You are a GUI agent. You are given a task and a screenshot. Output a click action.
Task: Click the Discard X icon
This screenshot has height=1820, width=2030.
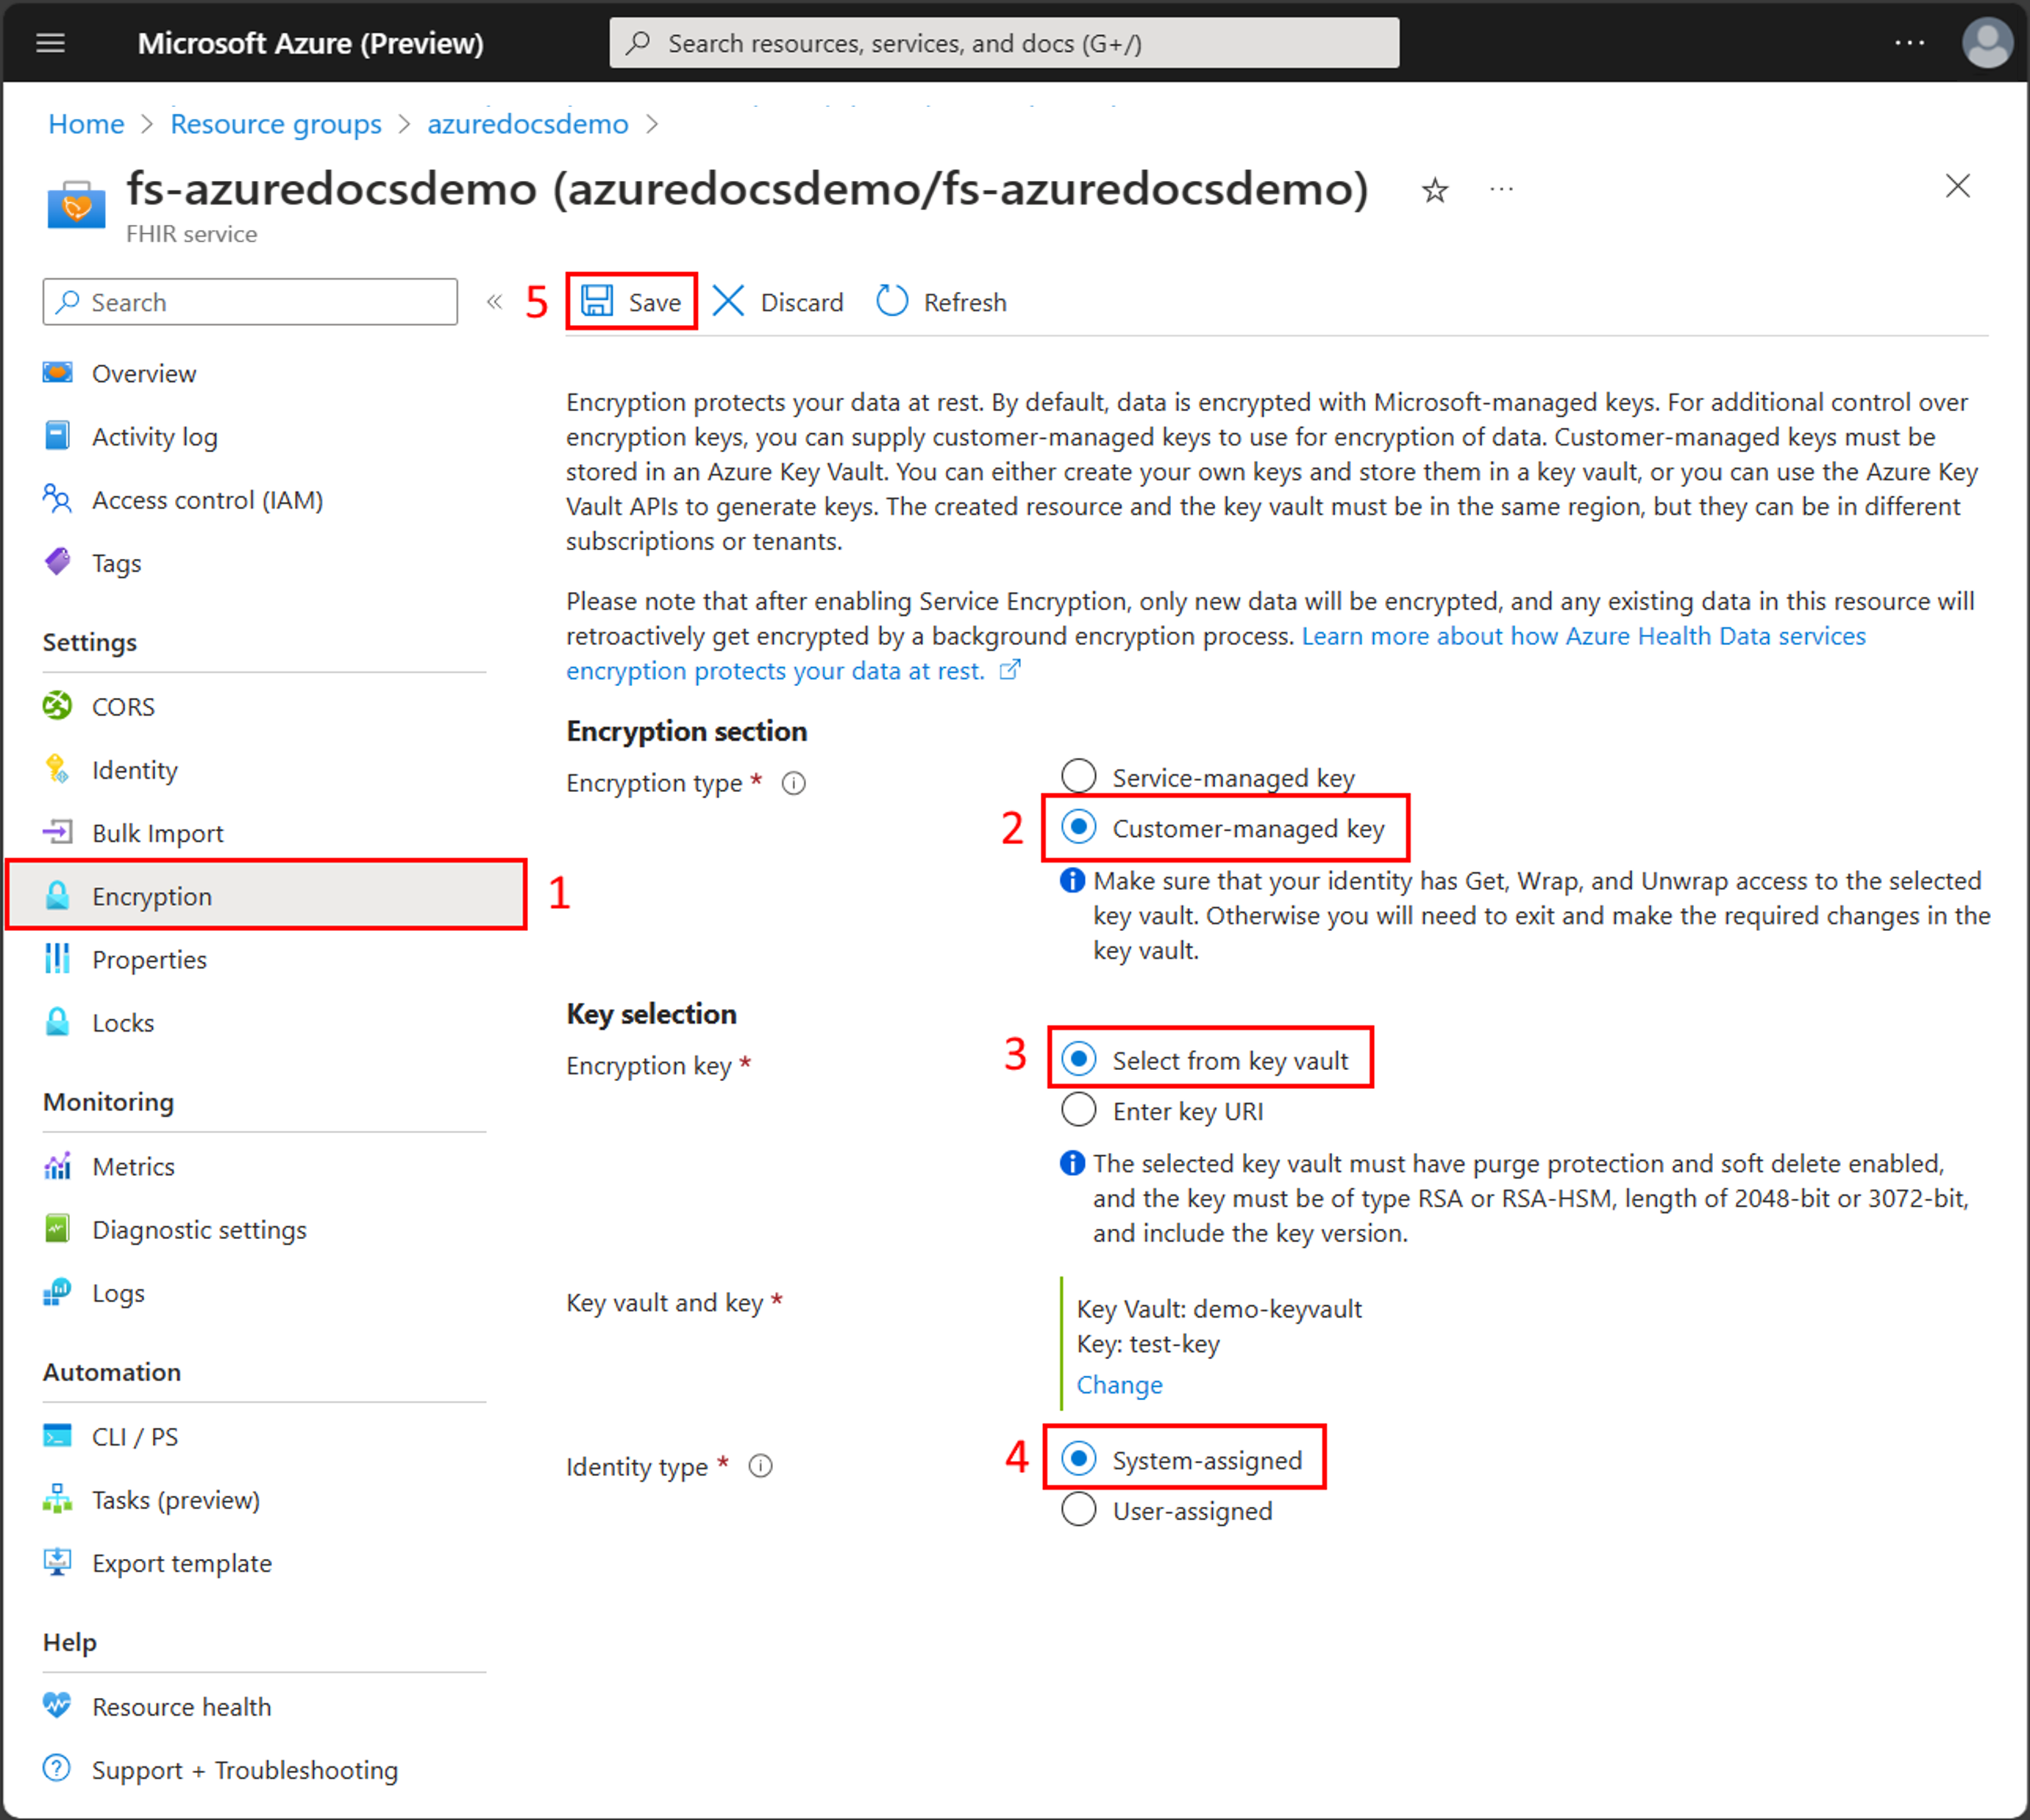click(728, 301)
